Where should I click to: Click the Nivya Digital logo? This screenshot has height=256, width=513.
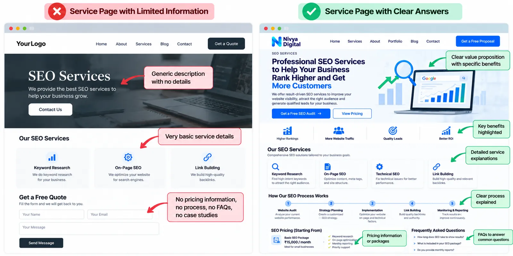pos(286,42)
